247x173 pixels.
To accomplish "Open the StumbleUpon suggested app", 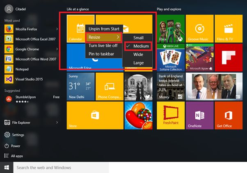I will pyautogui.click(x=32, y=99).
